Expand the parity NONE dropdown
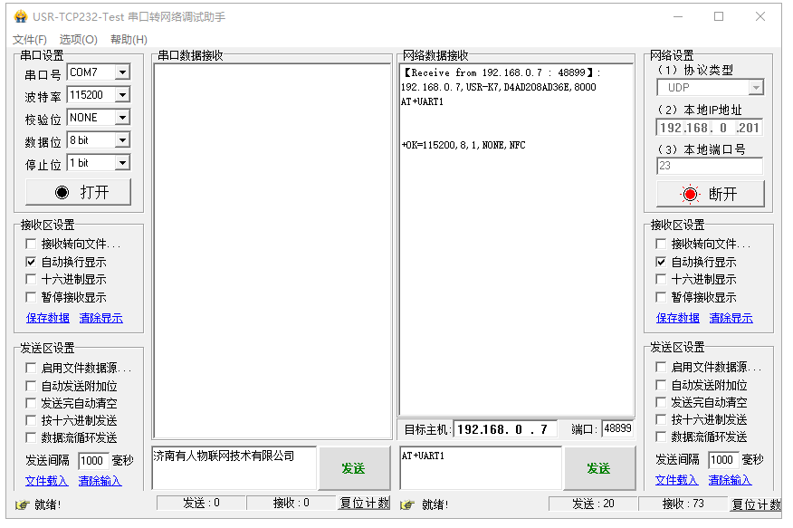The height and width of the screenshot is (528, 793). pos(122,118)
